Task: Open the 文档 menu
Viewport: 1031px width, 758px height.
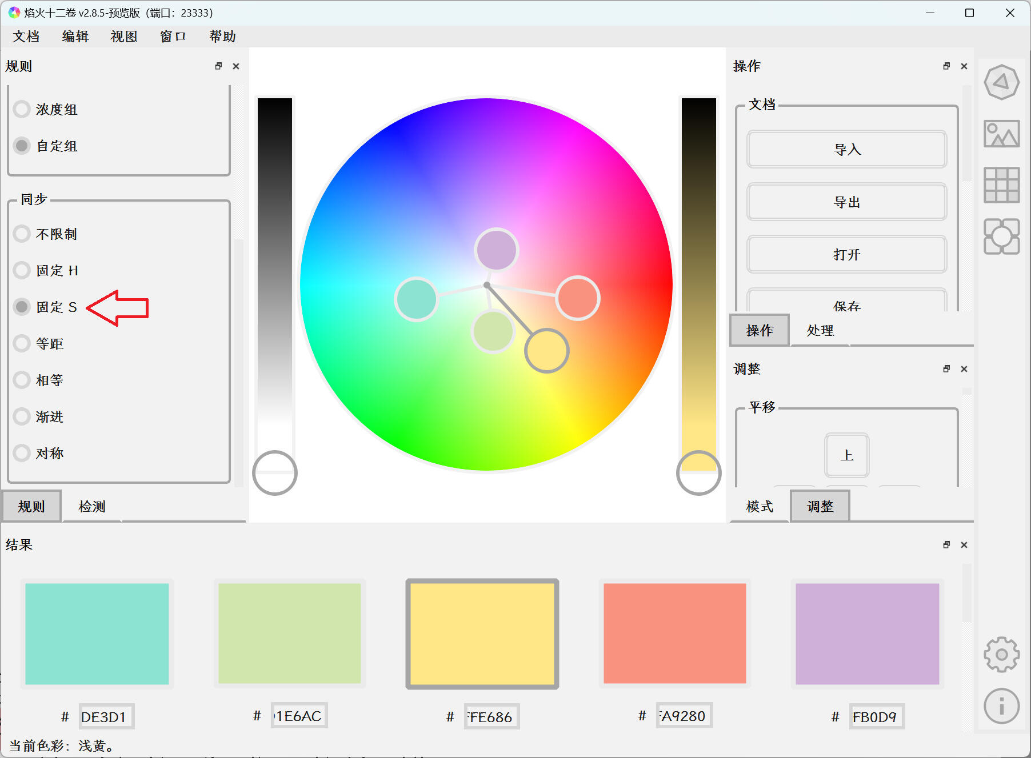Action: 26,37
